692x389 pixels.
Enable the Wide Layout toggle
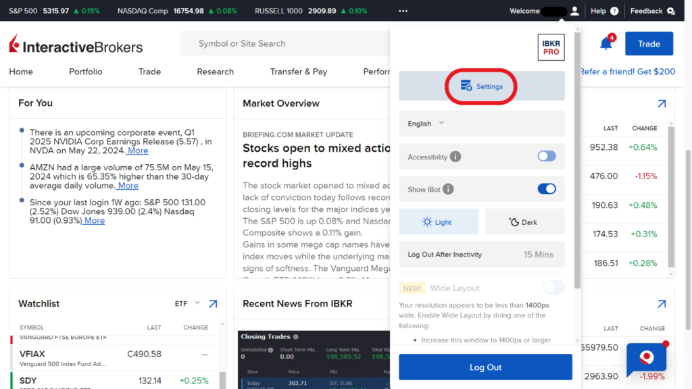pyautogui.click(x=553, y=287)
